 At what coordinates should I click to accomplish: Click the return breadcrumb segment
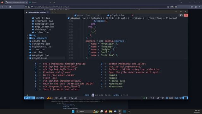[x=137, y=18]
